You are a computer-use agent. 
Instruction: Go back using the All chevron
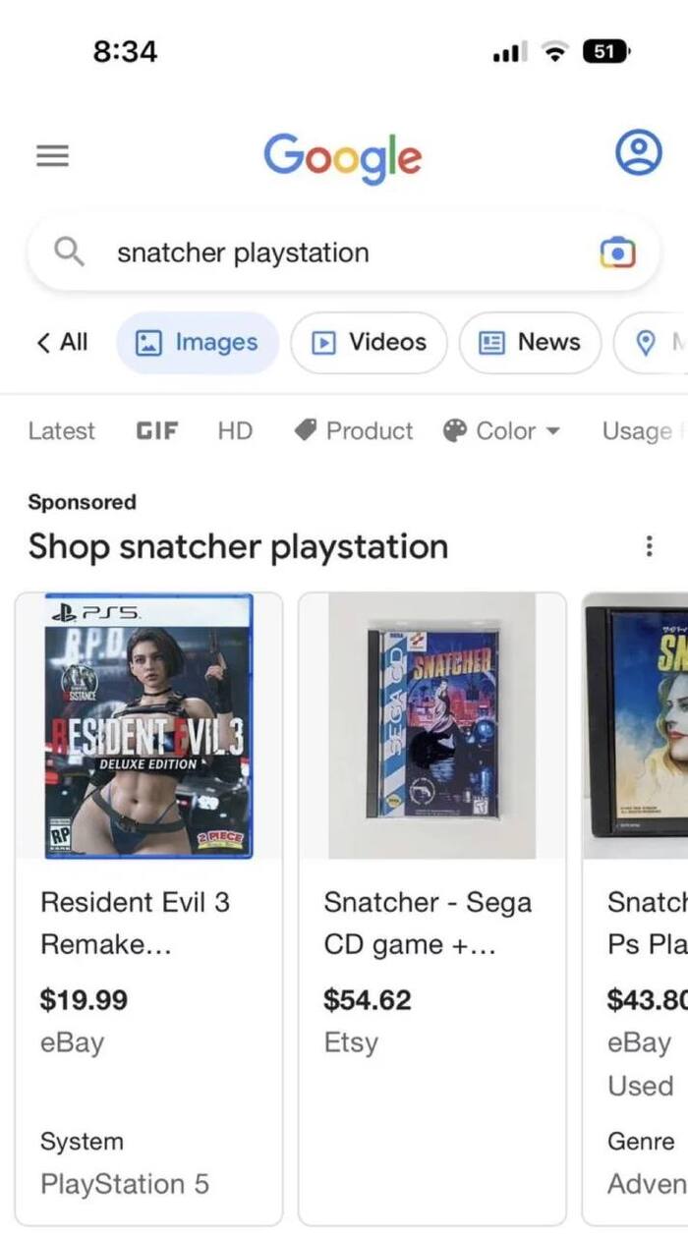(x=62, y=342)
